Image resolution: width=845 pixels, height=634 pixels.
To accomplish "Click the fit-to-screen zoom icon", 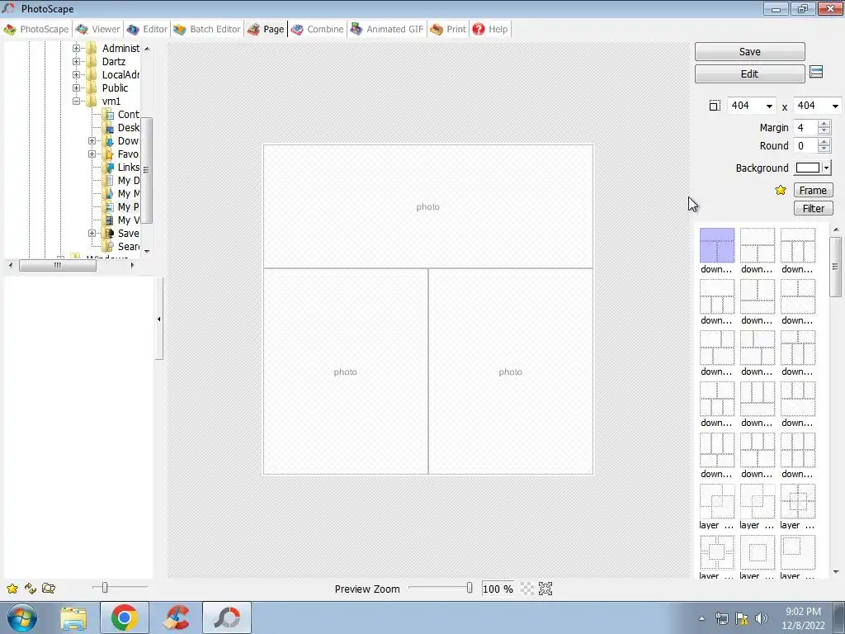I will click(x=545, y=589).
